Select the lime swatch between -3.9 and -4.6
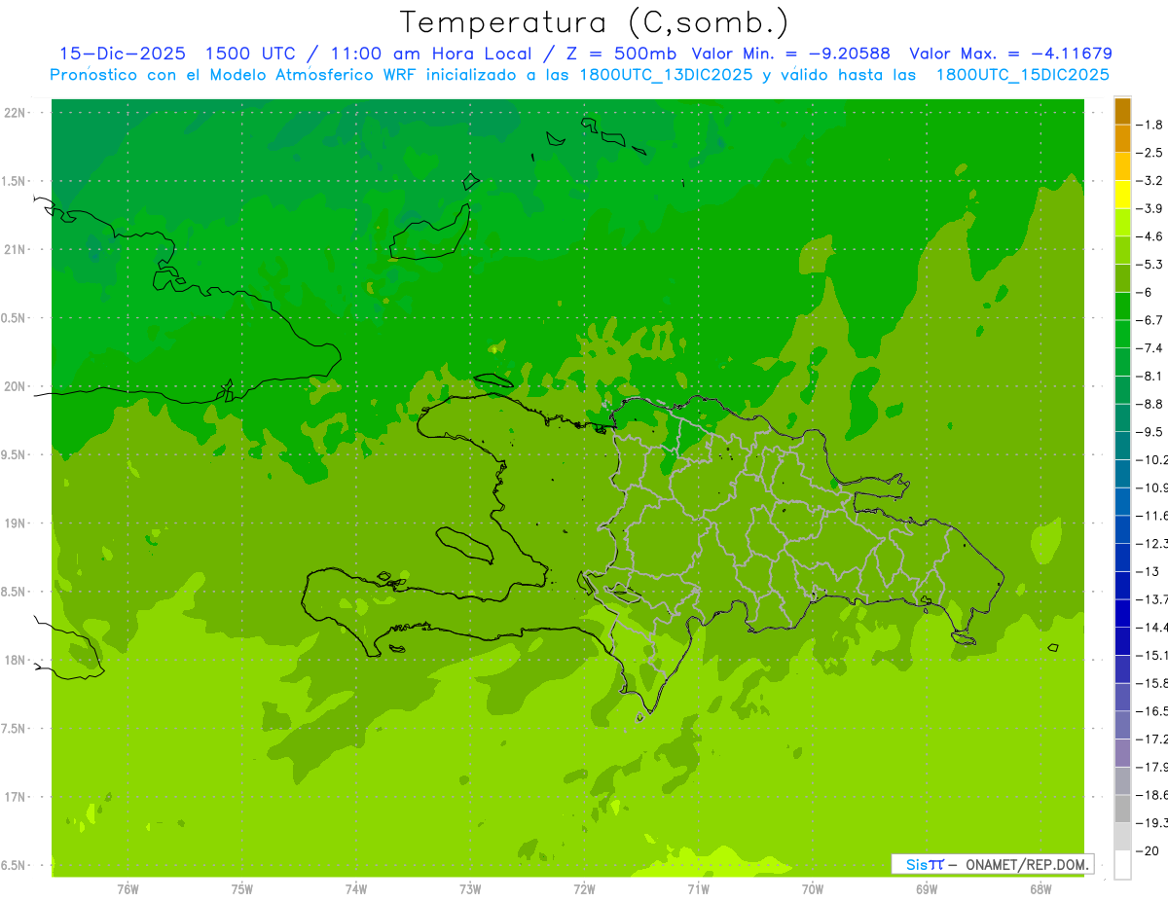 pyautogui.click(x=1122, y=222)
